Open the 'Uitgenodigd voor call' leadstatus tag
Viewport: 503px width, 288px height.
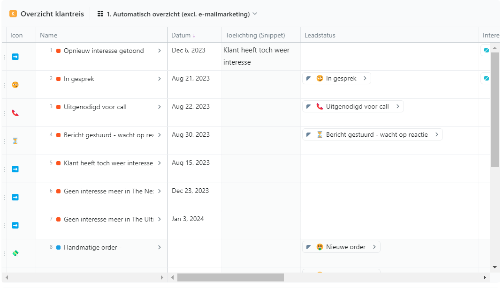[x=353, y=107]
